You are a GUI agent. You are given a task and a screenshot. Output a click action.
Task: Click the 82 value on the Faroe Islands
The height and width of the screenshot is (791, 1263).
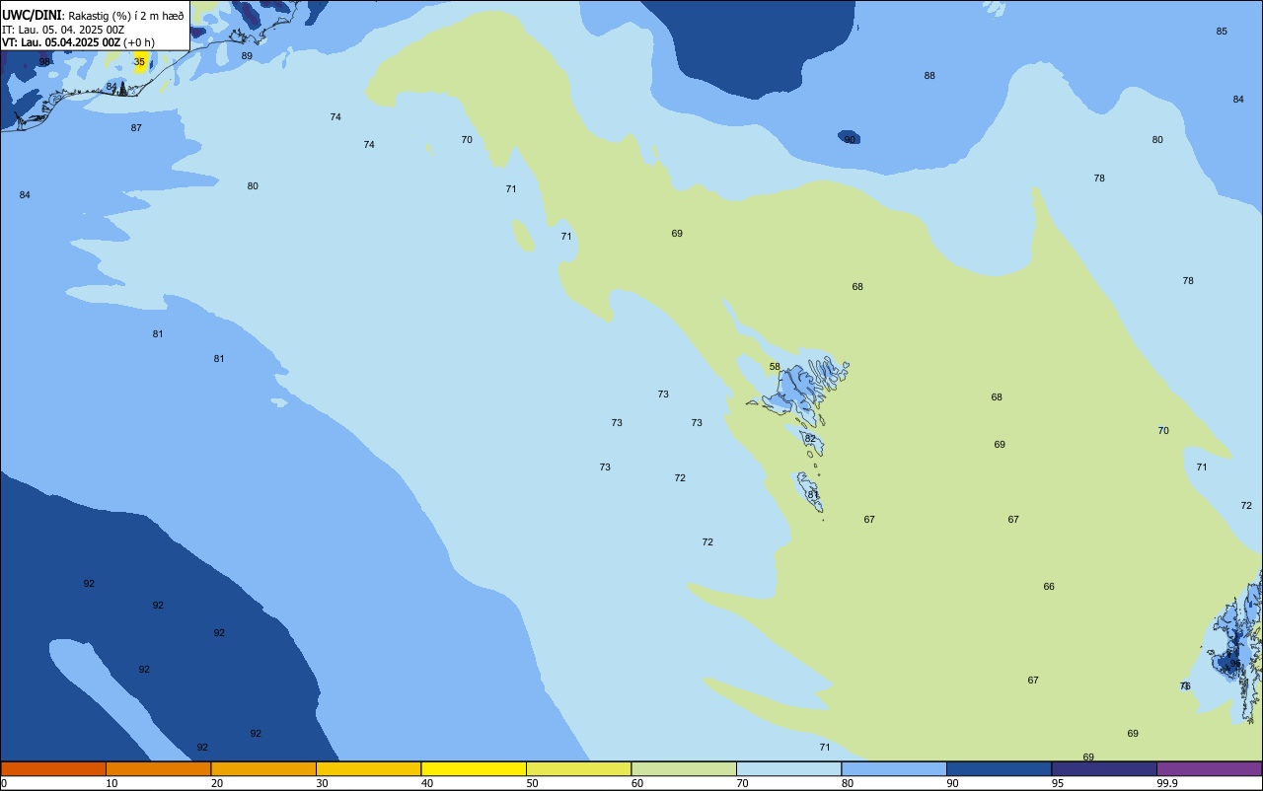click(810, 439)
